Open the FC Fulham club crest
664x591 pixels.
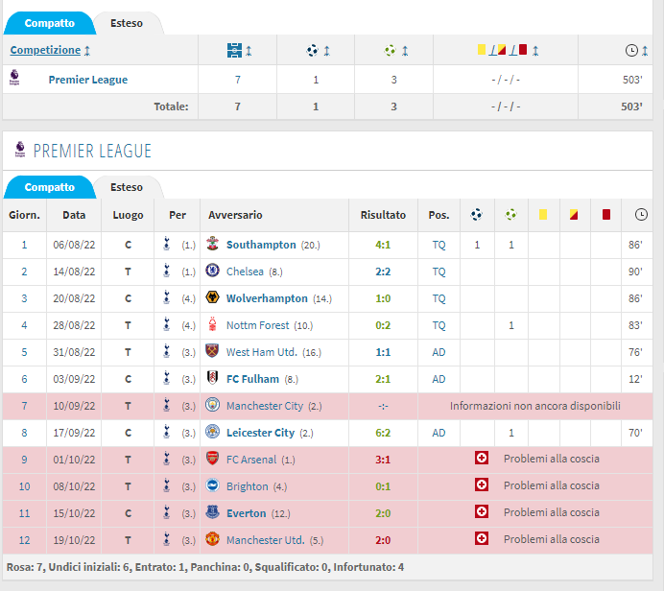213,378
